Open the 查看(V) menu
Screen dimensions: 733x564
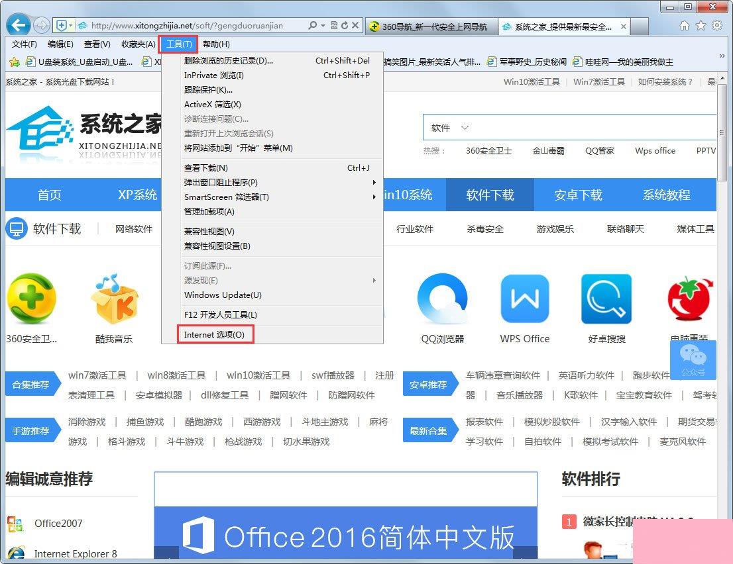point(97,44)
